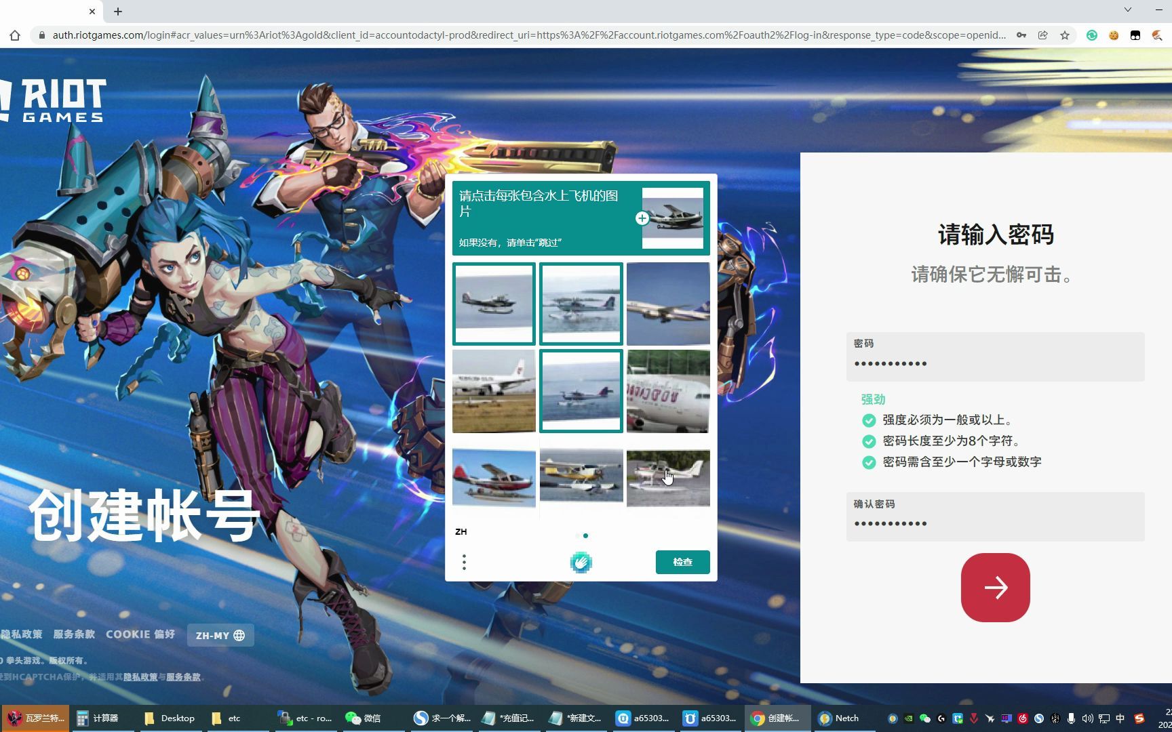
Task: Click the hCaptcha hand logo icon
Action: 581,562
